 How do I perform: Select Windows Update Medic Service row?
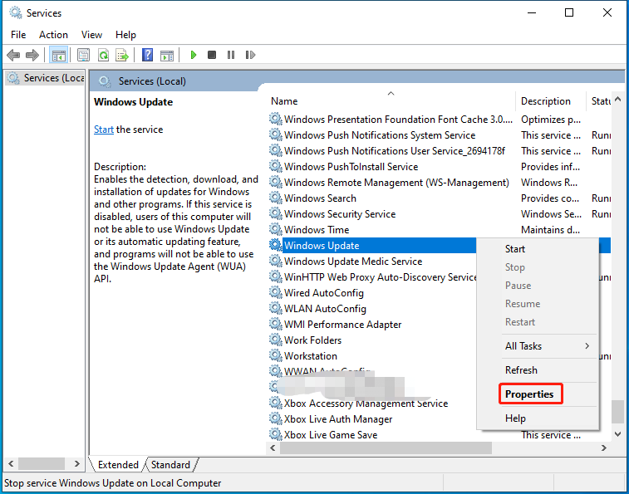click(x=353, y=262)
